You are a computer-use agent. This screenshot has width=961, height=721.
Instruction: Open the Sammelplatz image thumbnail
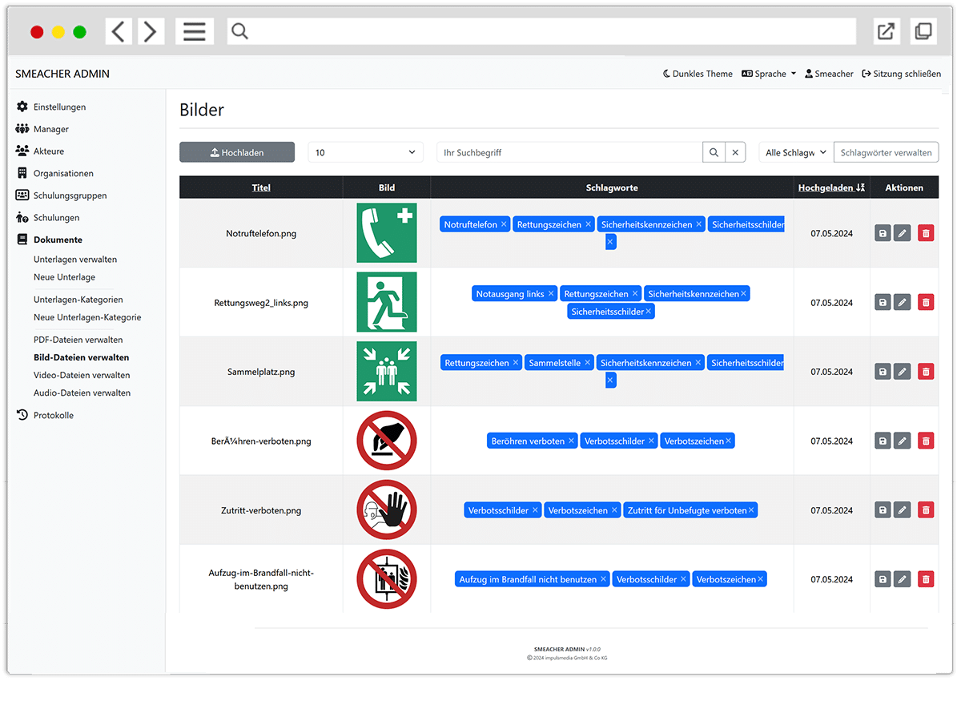pos(387,372)
